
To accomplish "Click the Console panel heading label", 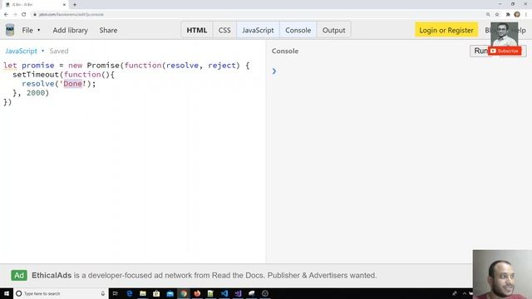I will tap(285, 51).
